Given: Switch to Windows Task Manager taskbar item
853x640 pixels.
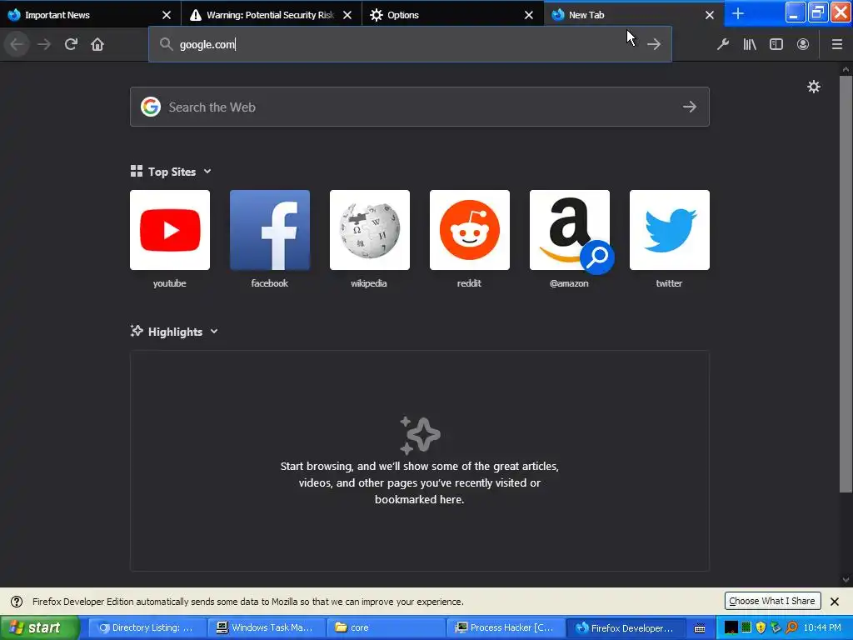Looking at the screenshot, I should click(267, 627).
